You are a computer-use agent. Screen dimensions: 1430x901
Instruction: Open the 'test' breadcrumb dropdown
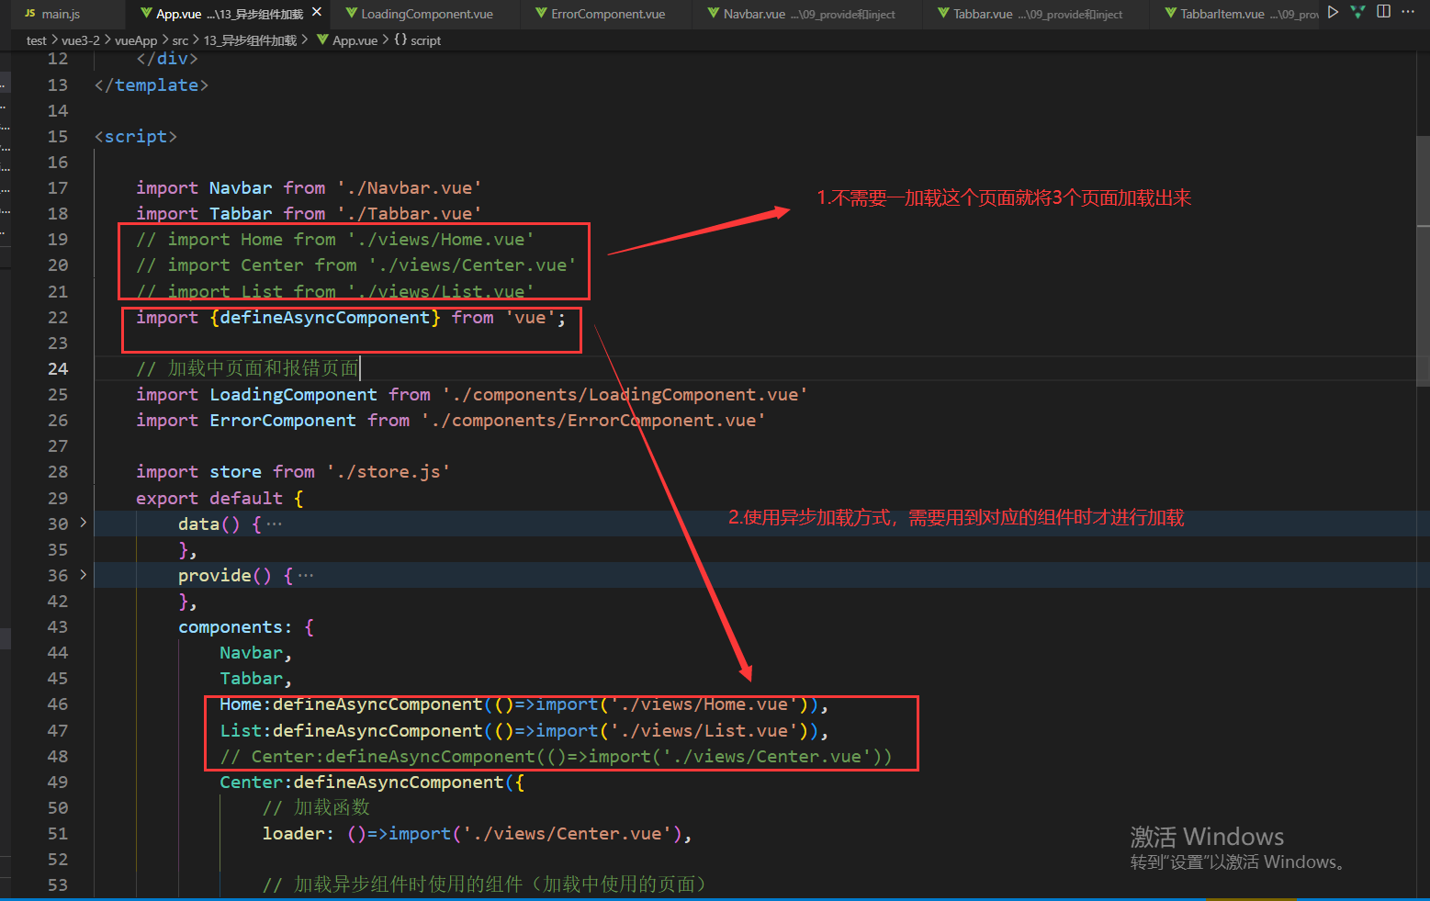36,40
